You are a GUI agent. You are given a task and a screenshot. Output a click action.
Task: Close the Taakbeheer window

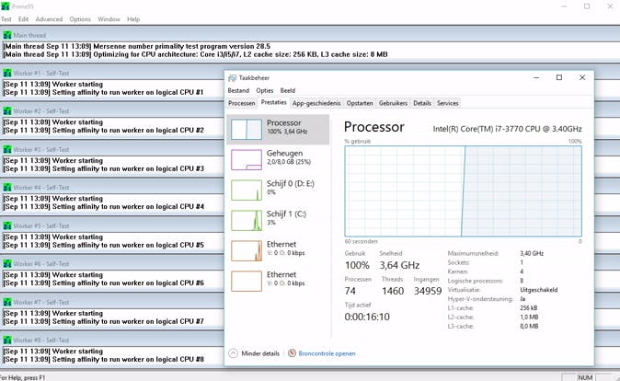click(x=582, y=77)
